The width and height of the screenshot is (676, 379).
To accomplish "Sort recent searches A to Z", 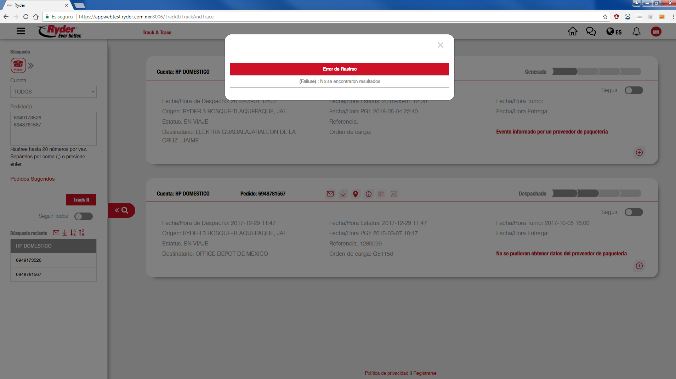I will point(73,233).
